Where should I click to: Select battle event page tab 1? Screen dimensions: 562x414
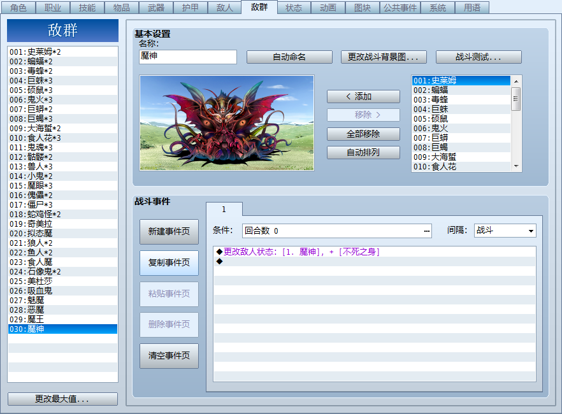pos(224,209)
